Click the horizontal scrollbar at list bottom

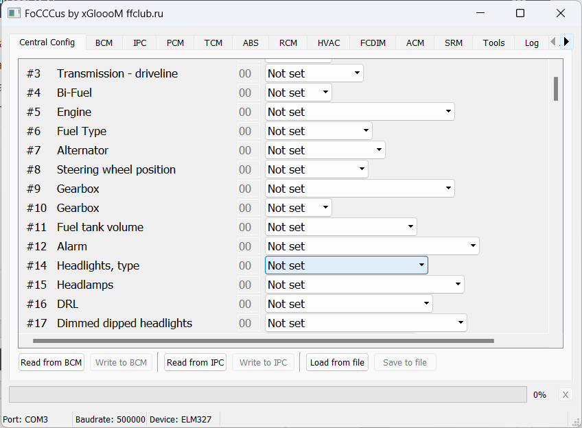tap(263, 340)
